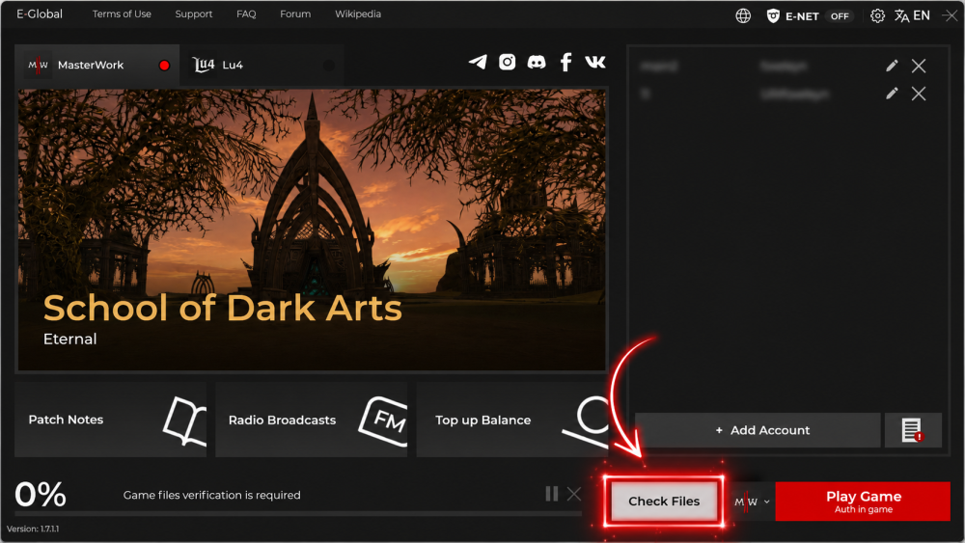Edit the second account with pencil icon

892,94
